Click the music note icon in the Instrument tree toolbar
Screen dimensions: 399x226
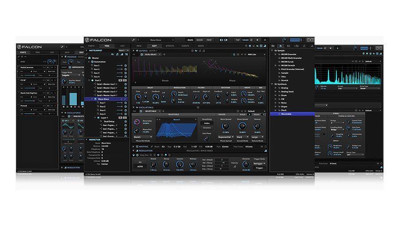(117, 54)
